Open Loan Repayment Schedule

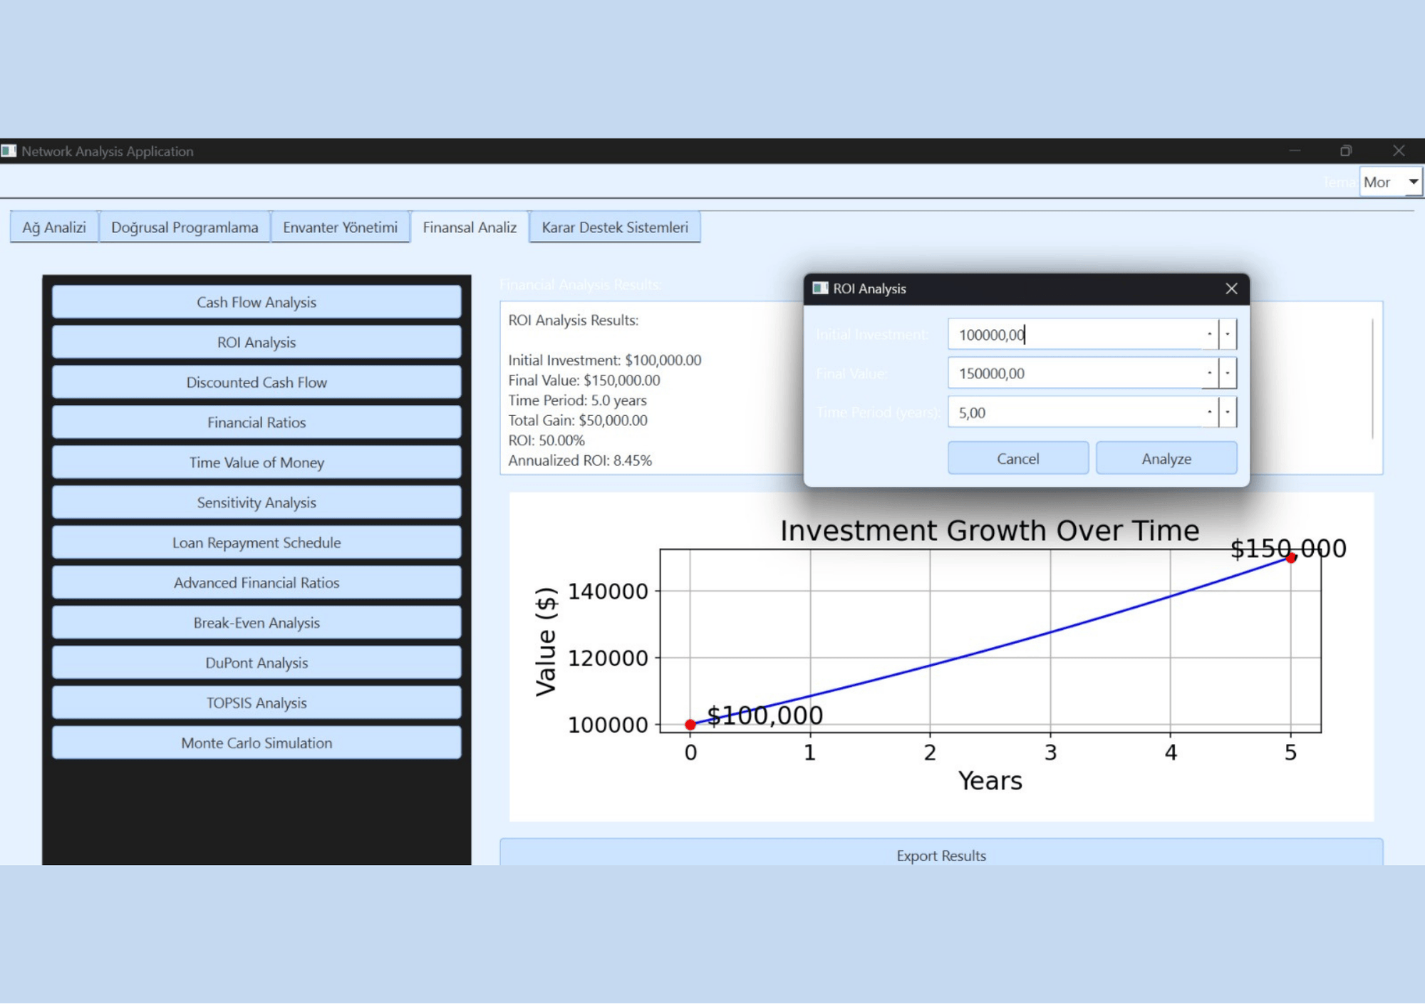[256, 542]
